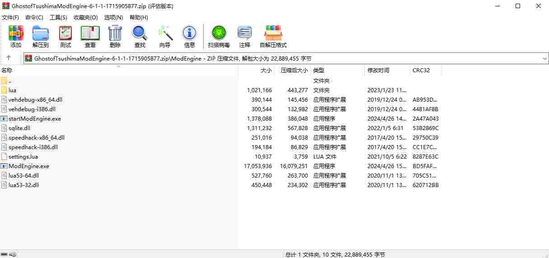Click the size value 17,053,936
The image size is (549, 258).
[258, 166]
